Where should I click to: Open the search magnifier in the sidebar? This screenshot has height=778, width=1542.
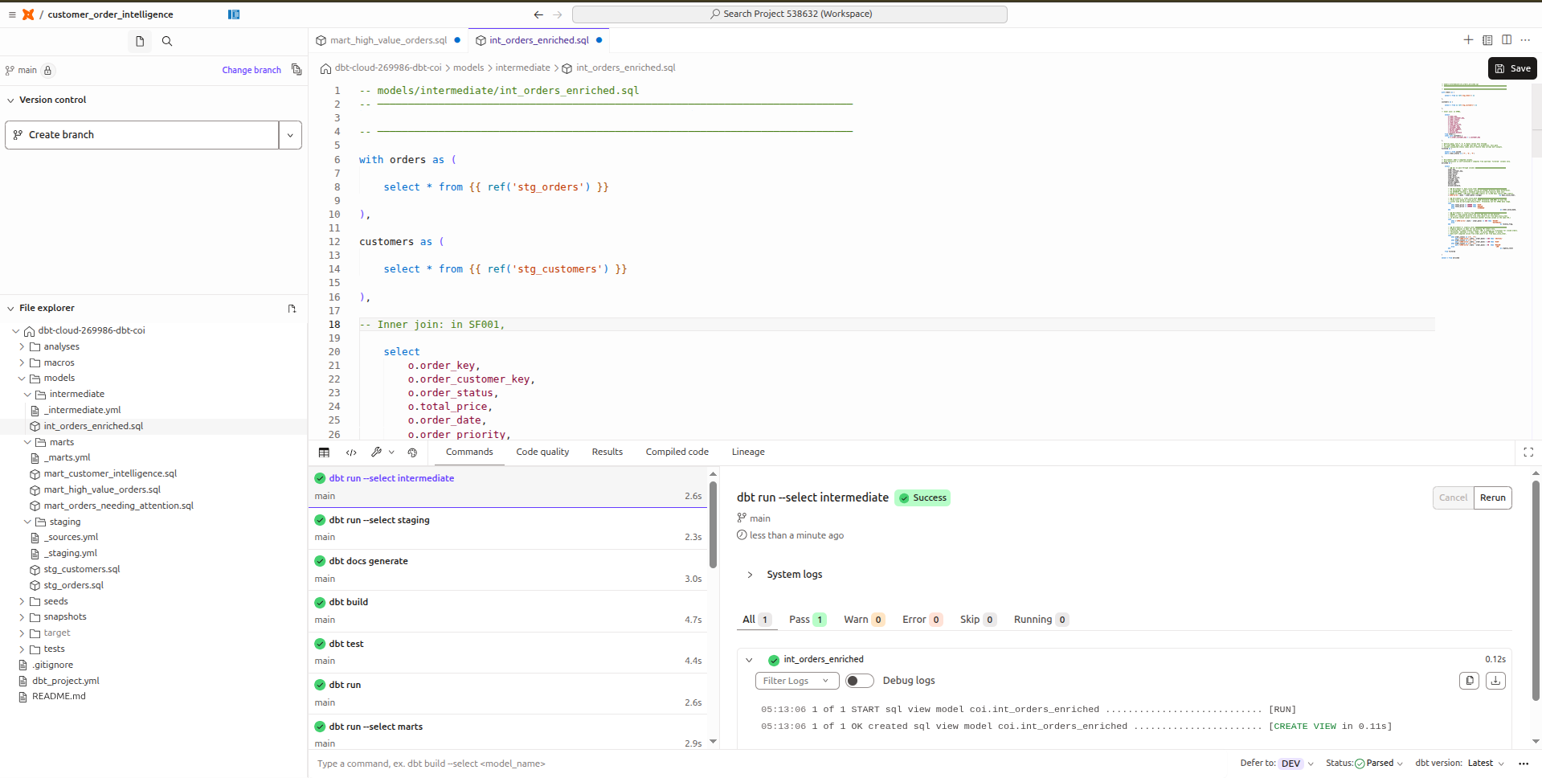click(167, 41)
